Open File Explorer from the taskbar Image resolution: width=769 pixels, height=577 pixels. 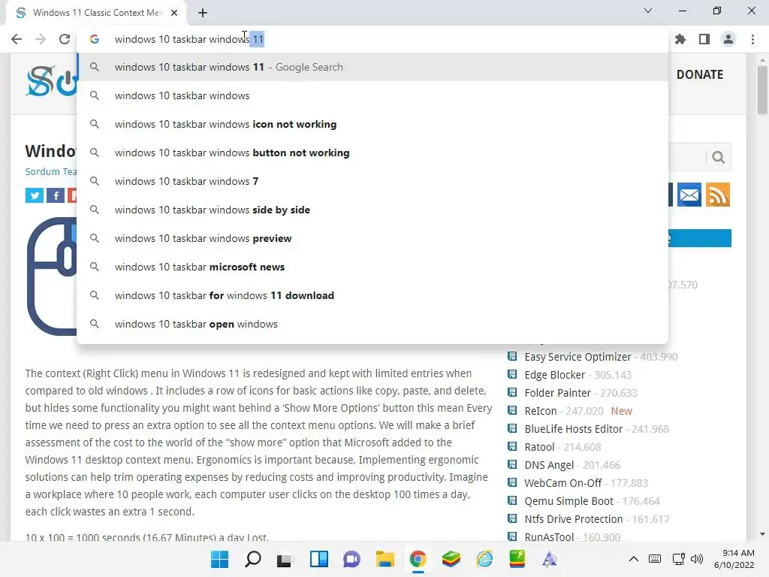(384, 559)
